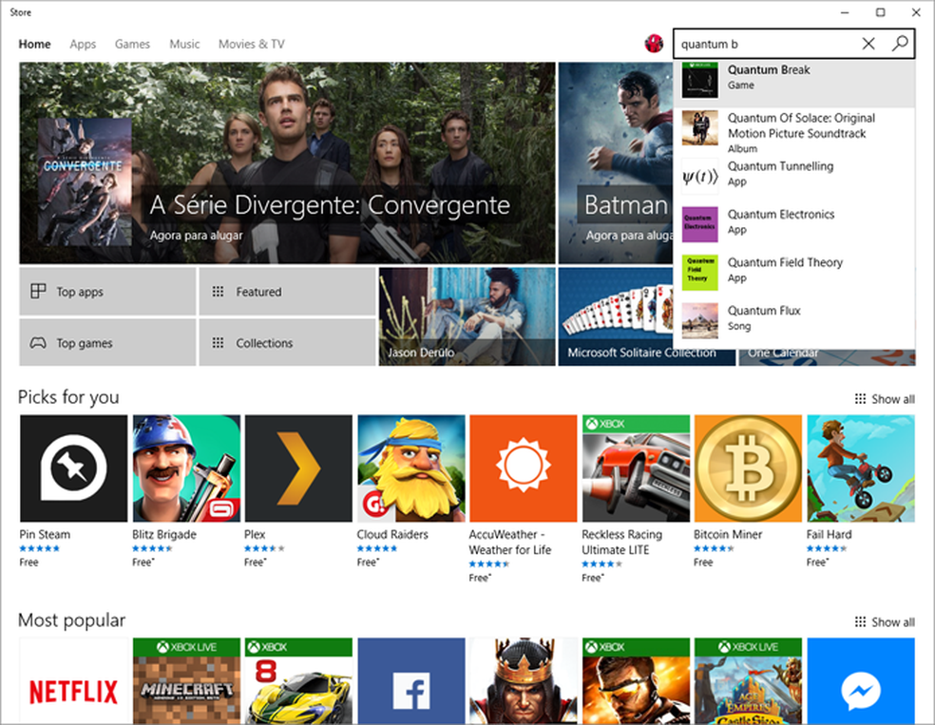Open Xbox soldier game tile beside Age of Empires
Screen dimensions: 935x725
click(x=637, y=681)
